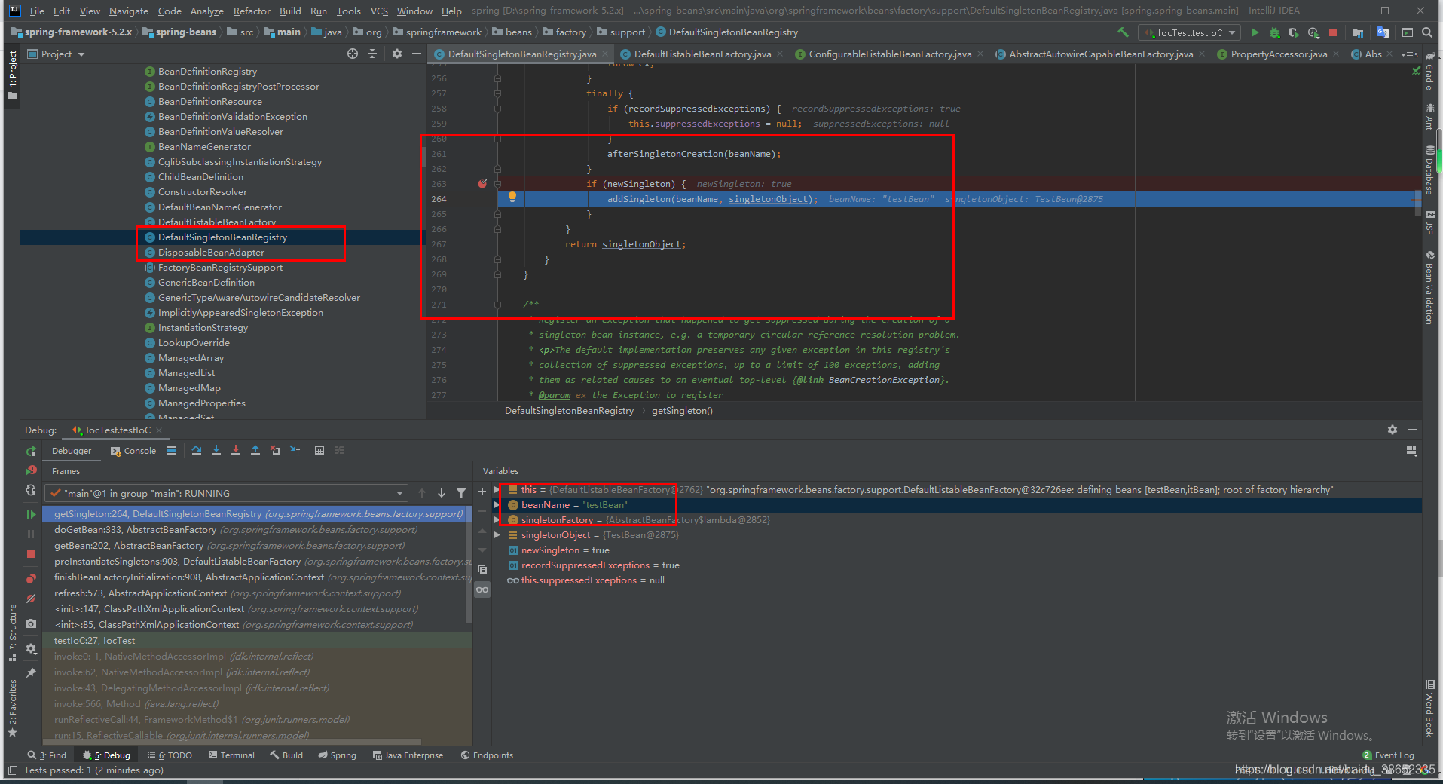Expand the 'this' variable node

click(x=497, y=490)
